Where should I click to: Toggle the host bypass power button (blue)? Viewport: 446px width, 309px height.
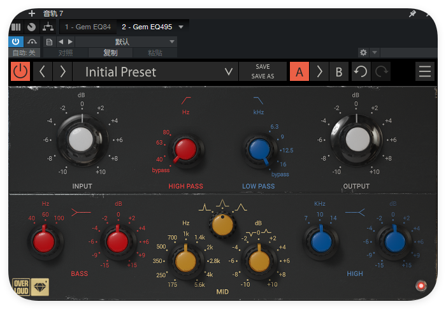click(x=16, y=42)
